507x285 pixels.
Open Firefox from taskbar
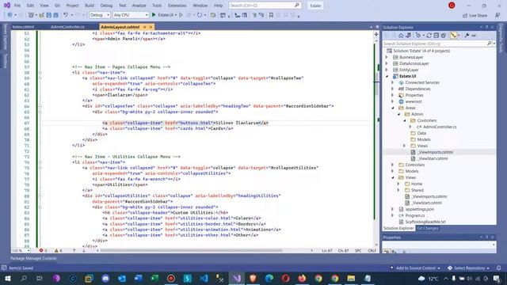point(302,278)
